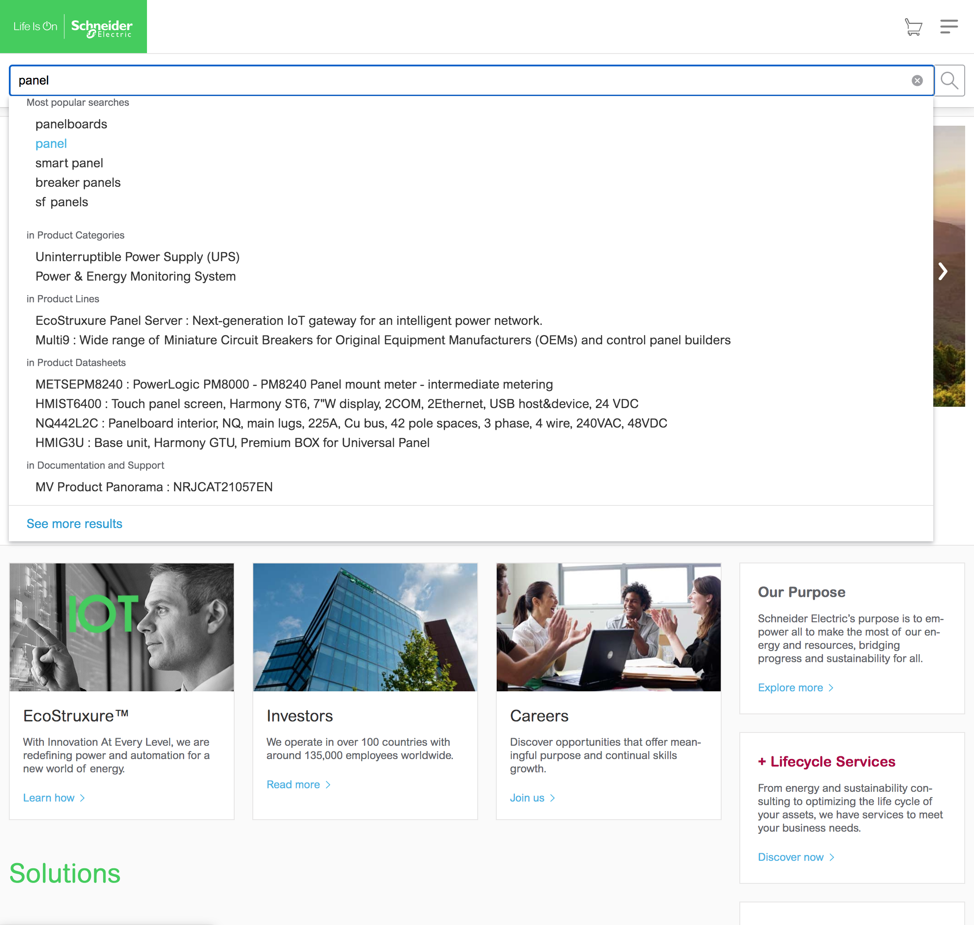The width and height of the screenshot is (974, 925).
Task: Choose 'Uninterruptible Power Supply (UPS)' category suggestion
Action: tap(137, 257)
